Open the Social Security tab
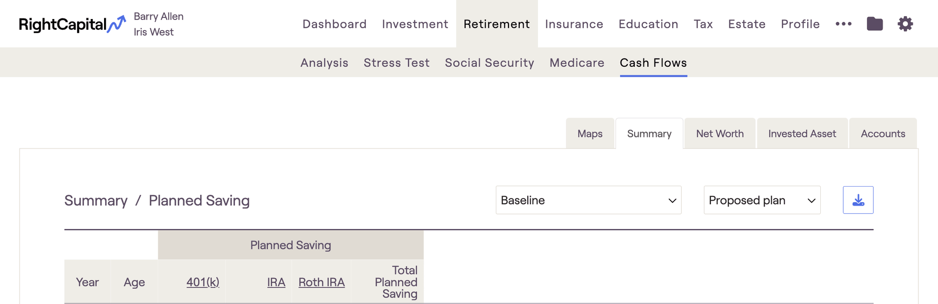Viewport: 938px width, 304px height. 490,63
